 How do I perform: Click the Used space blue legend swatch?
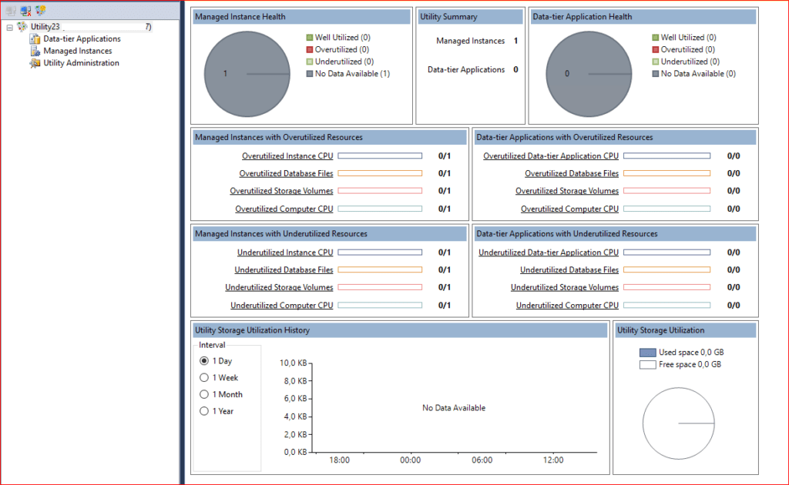click(647, 353)
